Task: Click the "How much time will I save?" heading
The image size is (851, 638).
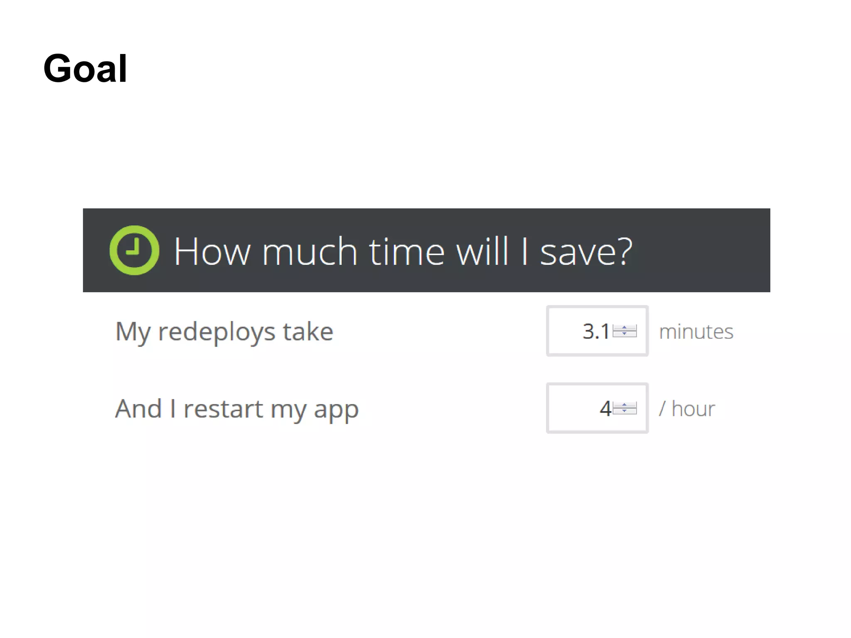Action: (403, 251)
